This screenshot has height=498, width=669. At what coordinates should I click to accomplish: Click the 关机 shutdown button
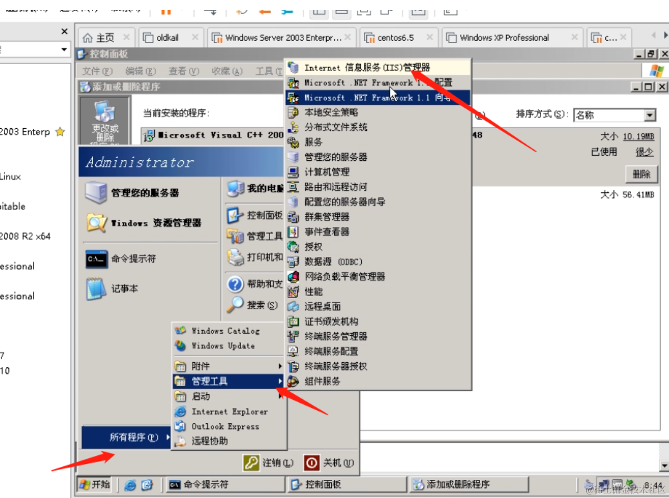(329, 462)
